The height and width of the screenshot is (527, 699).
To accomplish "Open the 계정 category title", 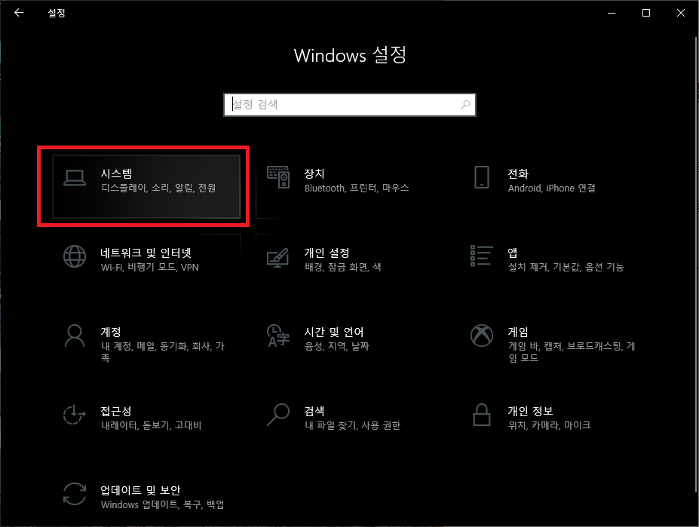I will pyautogui.click(x=111, y=332).
